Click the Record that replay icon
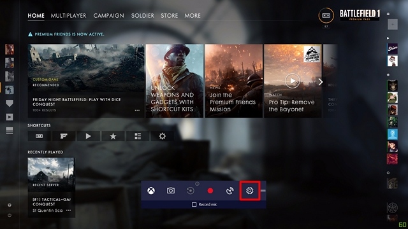The image size is (408, 229). coord(191,191)
